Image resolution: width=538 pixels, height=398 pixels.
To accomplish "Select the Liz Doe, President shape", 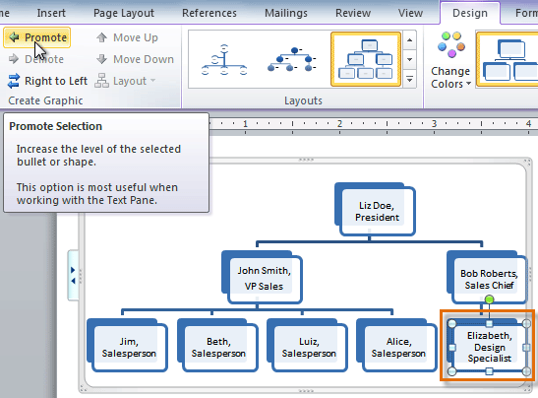I will click(x=376, y=210).
